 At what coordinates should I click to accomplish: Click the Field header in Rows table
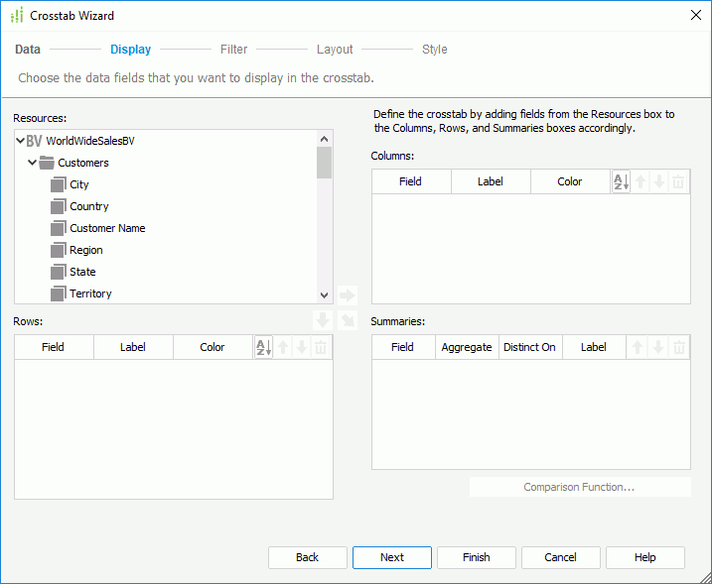(x=54, y=347)
